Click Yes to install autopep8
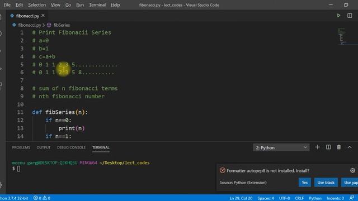This screenshot has height=201, width=358. pyautogui.click(x=304, y=183)
